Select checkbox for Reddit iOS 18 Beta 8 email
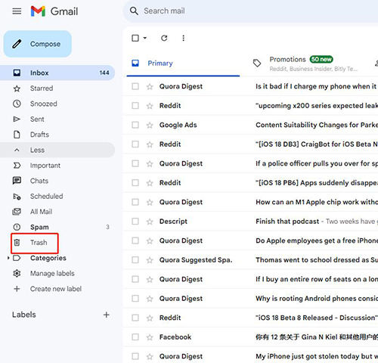 click(135, 318)
